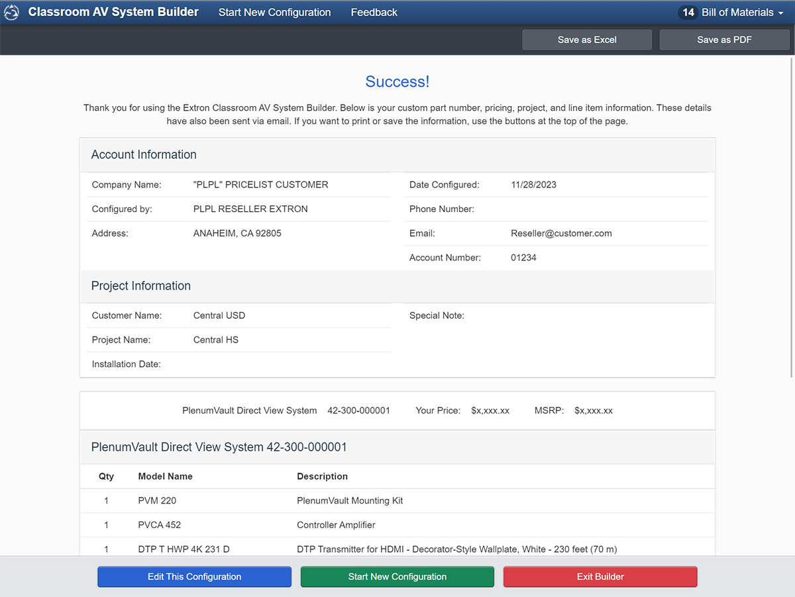
Task: Save the configuration as PDF
Action: pos(724,40)
